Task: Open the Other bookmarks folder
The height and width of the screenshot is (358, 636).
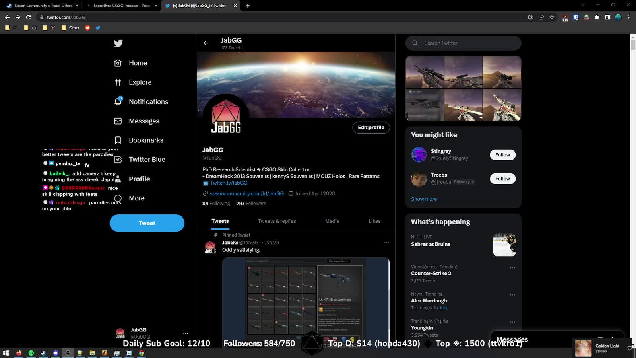Action: click(x=71, y=28)
